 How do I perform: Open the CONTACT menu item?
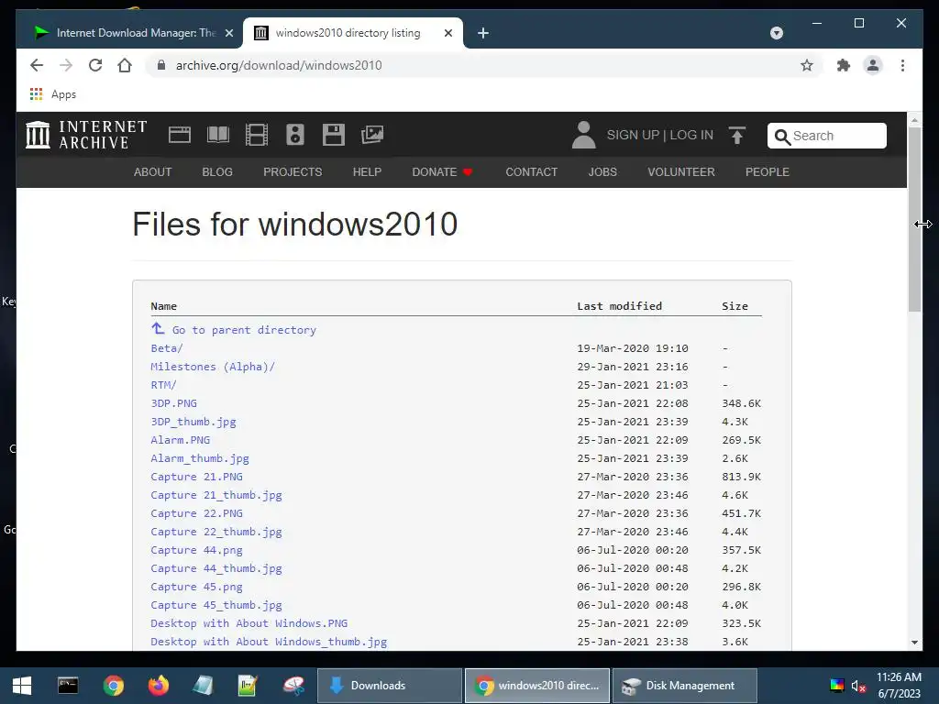point(531,171)
